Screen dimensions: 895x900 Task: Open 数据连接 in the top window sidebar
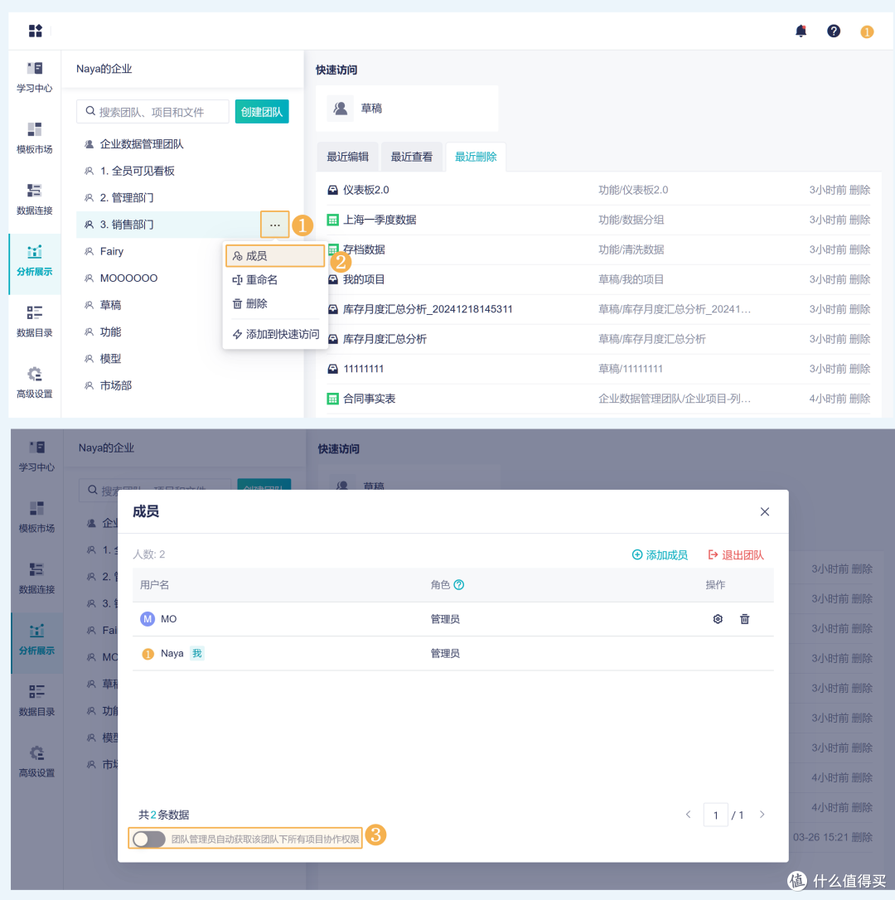[x=35, y=199]
